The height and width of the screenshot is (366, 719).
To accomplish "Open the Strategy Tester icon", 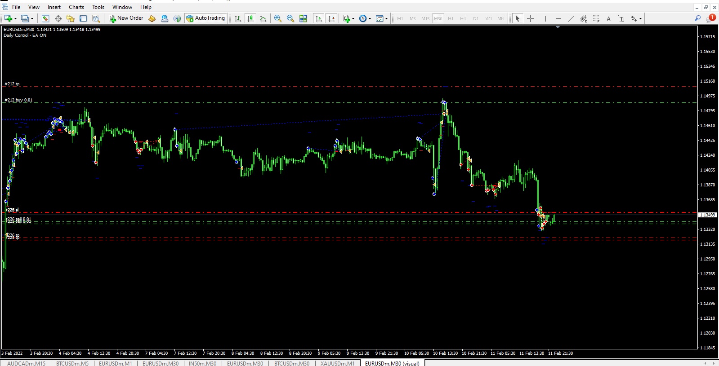I will (96, 18).
